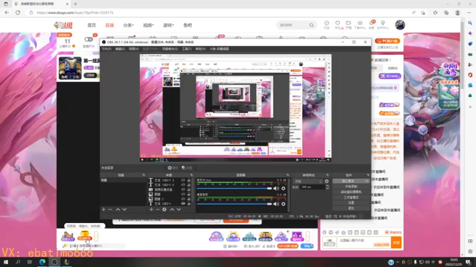The width and height of the screenshot is (476, 267).
Task: Open the transition type dropdown
Action: coord(308,182)
